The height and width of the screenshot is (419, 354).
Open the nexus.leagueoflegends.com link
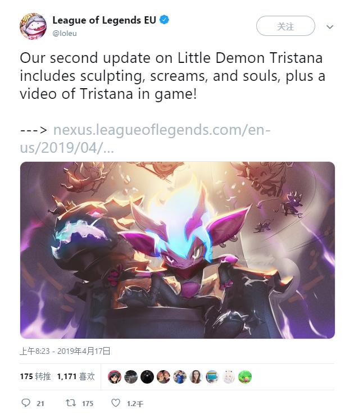pyautogui.click(x=146, y=139)
